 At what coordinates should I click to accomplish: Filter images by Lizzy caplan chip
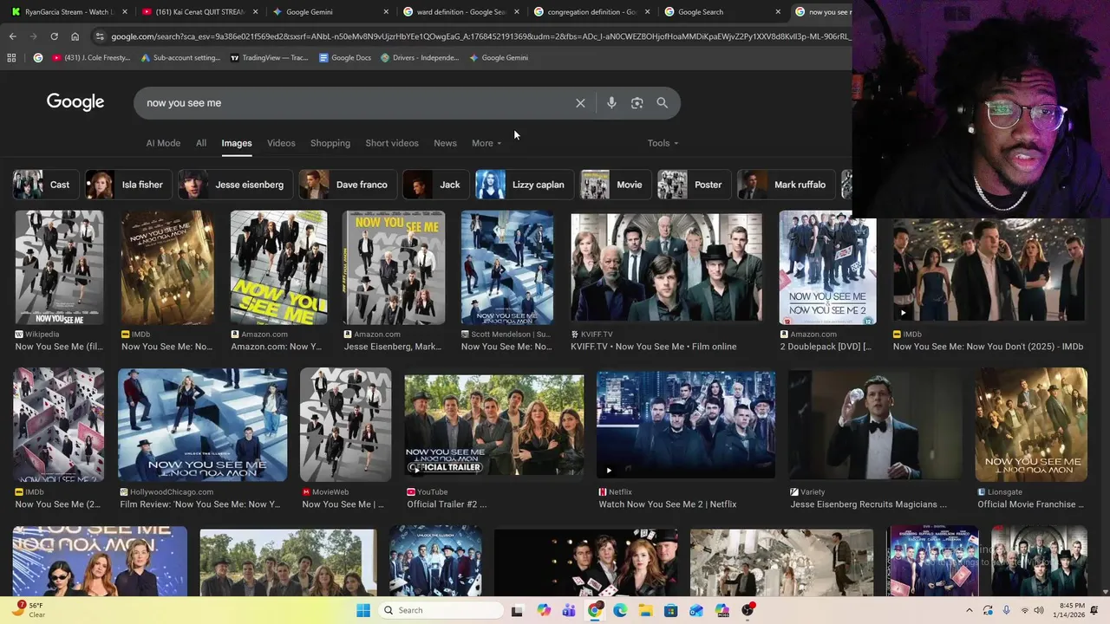[x=525, y=185]
